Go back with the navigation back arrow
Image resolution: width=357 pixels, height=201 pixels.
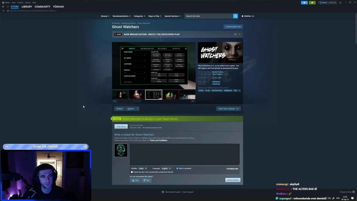point(3,6)
